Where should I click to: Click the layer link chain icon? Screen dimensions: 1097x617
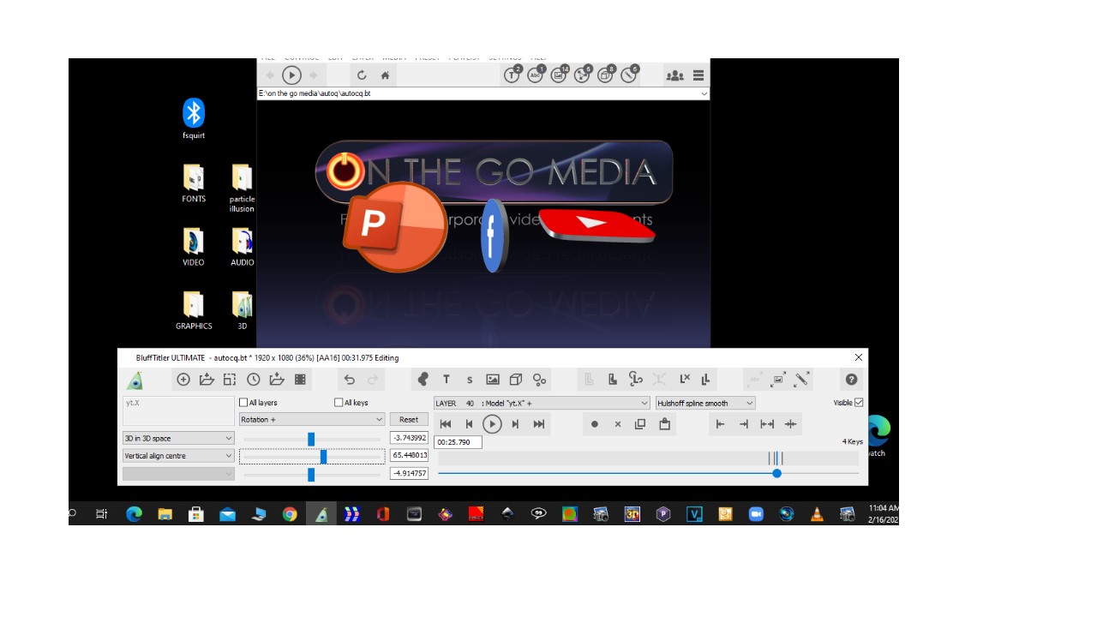(636, 379)
